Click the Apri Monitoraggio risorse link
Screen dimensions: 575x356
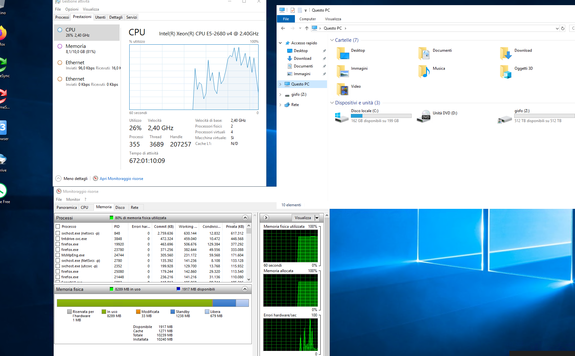point(121,179)
